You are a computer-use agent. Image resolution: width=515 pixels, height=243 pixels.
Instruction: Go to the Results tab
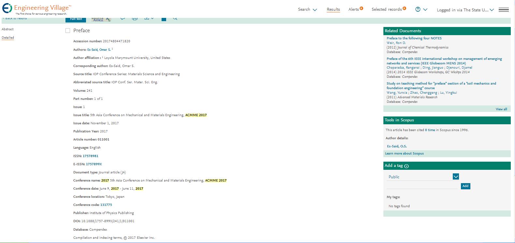point(333,9)
